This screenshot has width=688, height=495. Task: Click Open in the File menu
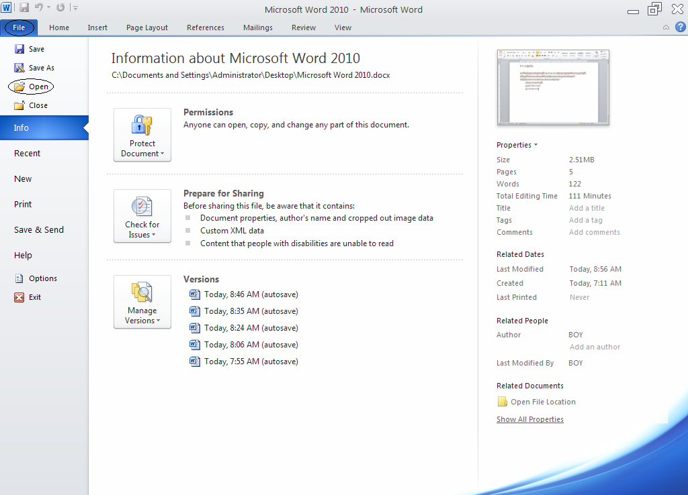point(31,87)
